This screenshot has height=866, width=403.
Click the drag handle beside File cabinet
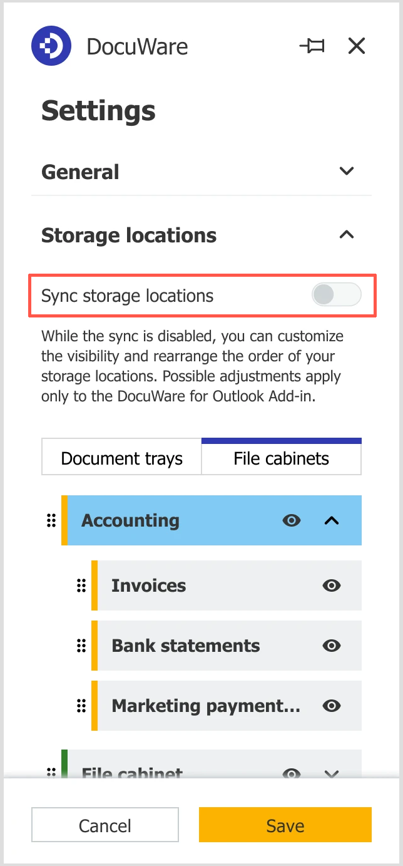[x=51, y=773]
